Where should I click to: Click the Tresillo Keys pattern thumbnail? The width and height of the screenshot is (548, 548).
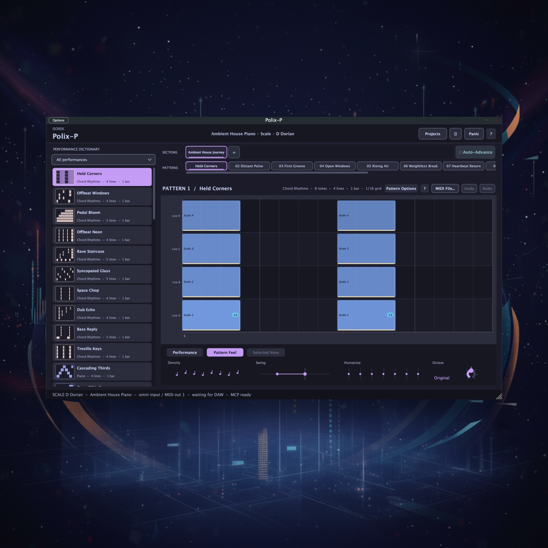point(65,352)
